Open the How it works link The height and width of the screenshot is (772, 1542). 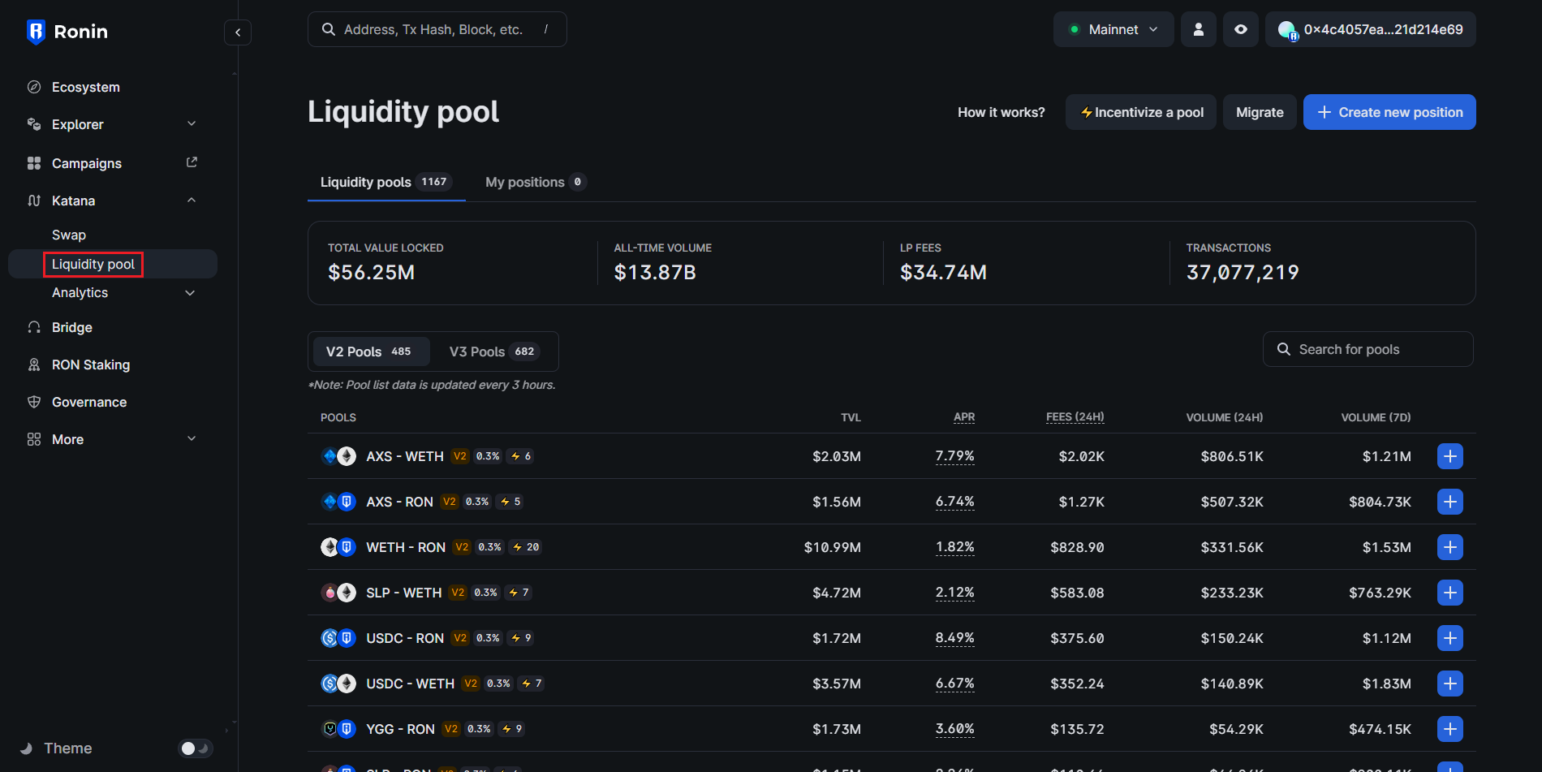1001,111
